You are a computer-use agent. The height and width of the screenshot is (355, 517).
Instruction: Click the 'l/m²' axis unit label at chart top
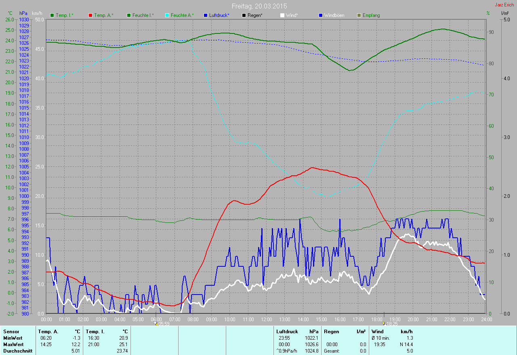(x=505, y=13)
